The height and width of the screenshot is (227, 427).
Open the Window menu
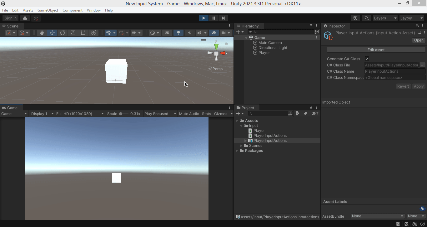coord(93,10)
